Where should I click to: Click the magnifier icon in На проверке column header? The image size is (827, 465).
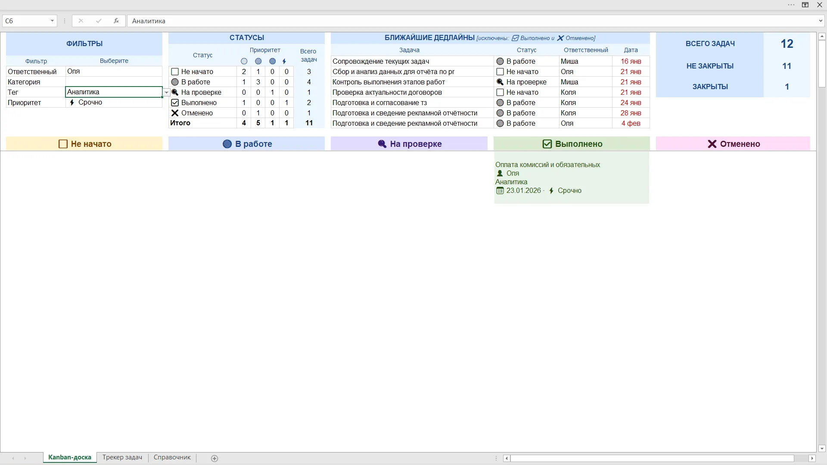382,144
